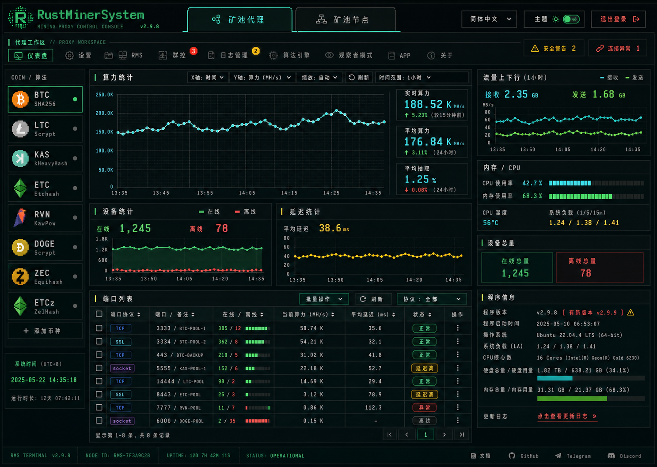The width and height of the screenshot is (657, 467).
Task: Select the LTC Scrypt coin icon
Action: 20,129
